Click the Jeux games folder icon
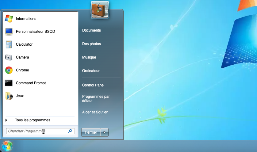 click(x=9, y=96)
